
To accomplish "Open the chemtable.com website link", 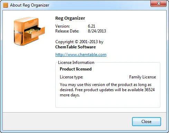I will coord(81,55).
